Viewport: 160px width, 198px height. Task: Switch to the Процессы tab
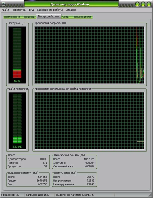[x=29, y=17]
